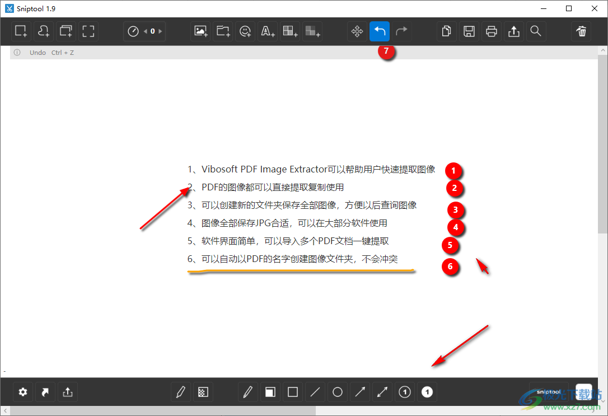Delete capture with the trash icon
Viewport: 608px width, 416px height.
tap(581, 31)
